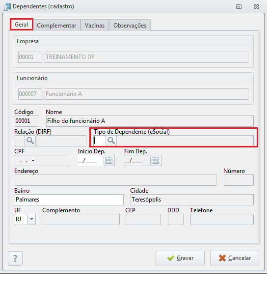This screenshot has height=288, width=267.
Task: Open Início Dep. calendar picker
Action: click(109, 160)
